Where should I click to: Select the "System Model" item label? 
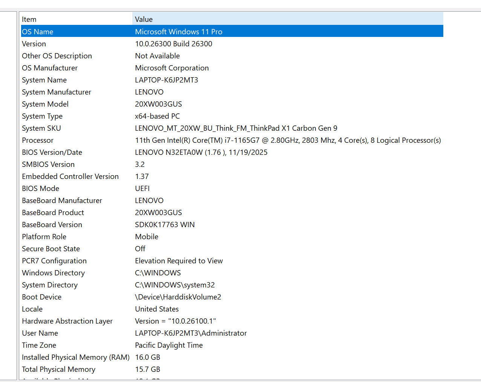[x=45, y=104]
